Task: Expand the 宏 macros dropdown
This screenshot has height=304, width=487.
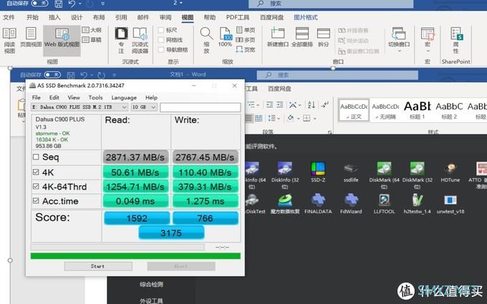Action: pyautogui.click(x=428, y=50)
